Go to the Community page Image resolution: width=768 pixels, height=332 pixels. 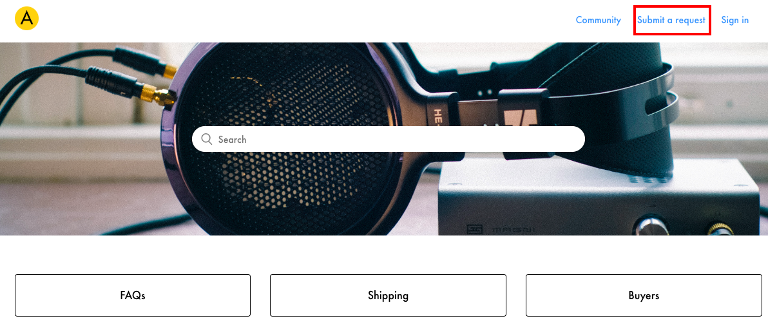[598, 20]
